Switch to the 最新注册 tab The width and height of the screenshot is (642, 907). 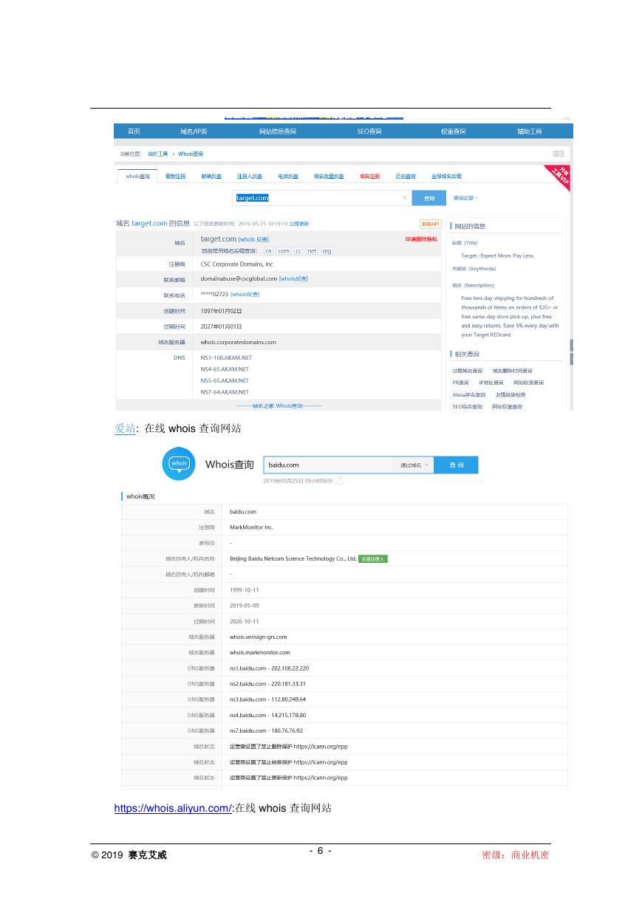pos(175,177)
